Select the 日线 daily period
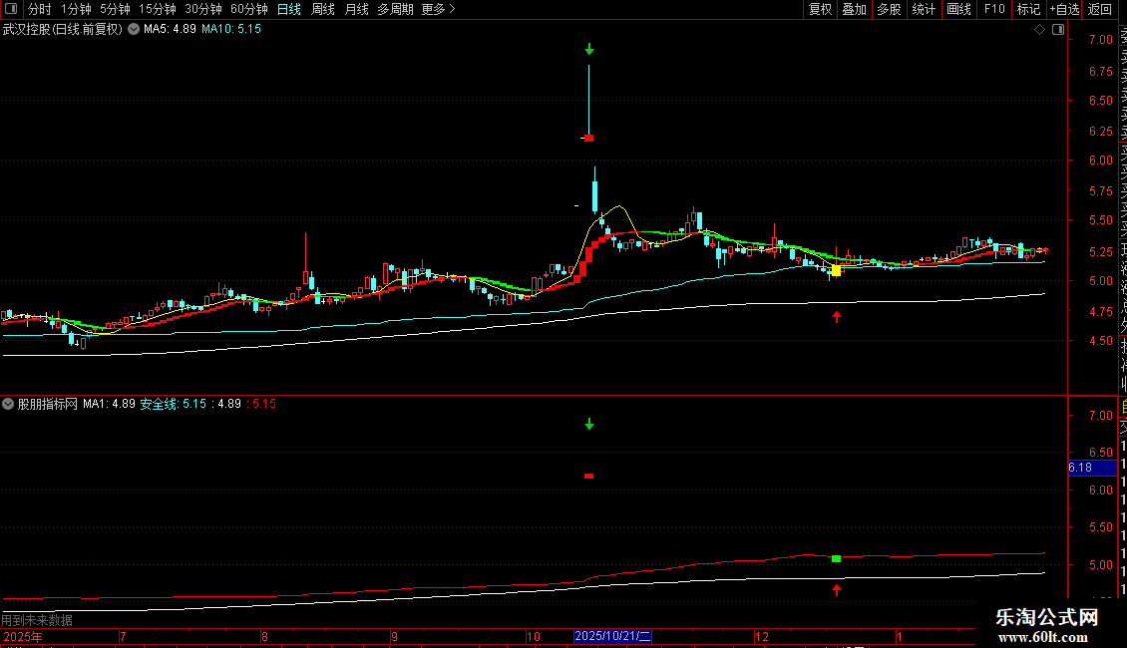 [289, 9]
